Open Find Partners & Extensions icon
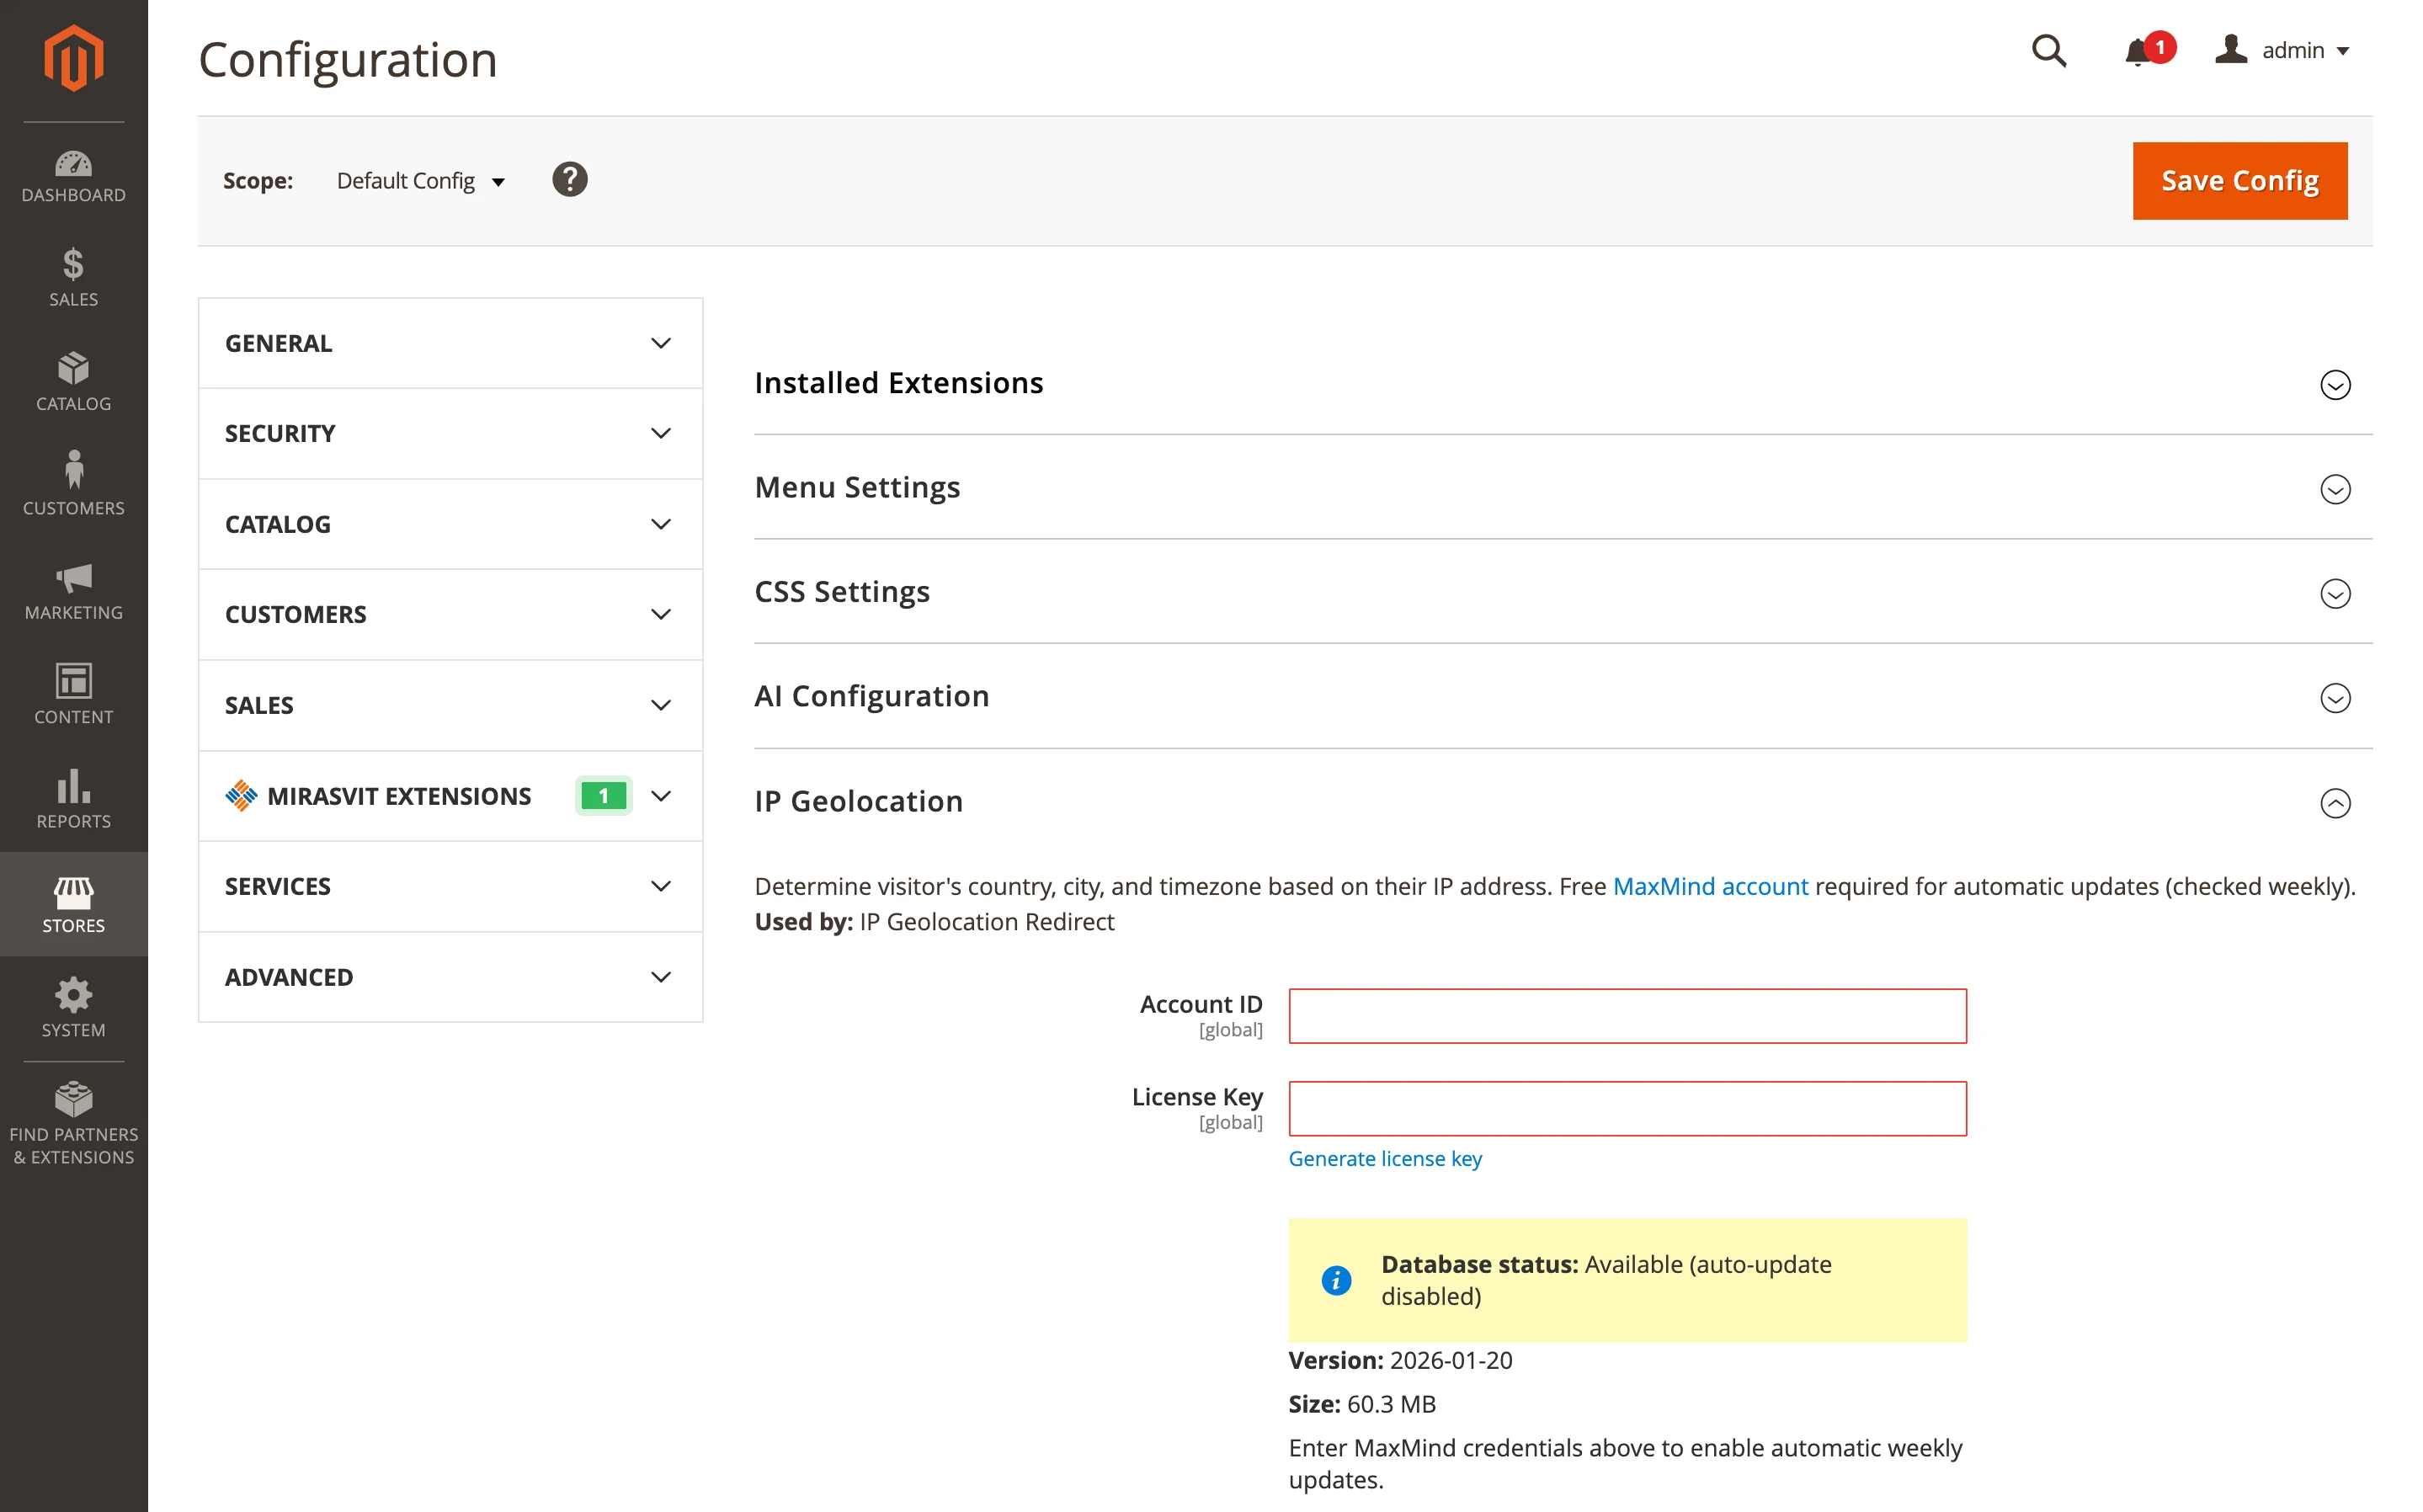 click(73, 1100)
